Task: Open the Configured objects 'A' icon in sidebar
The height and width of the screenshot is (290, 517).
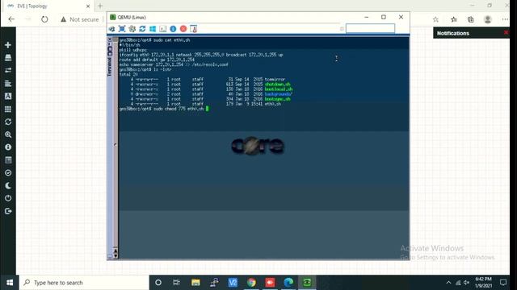Action: pyautogui.click(x=8, y=96)
